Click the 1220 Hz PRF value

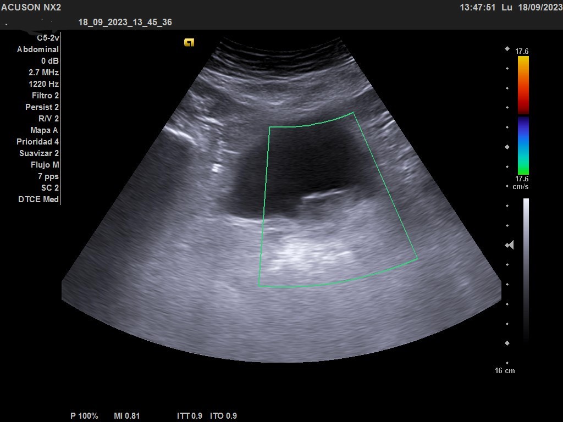point(43,84)
